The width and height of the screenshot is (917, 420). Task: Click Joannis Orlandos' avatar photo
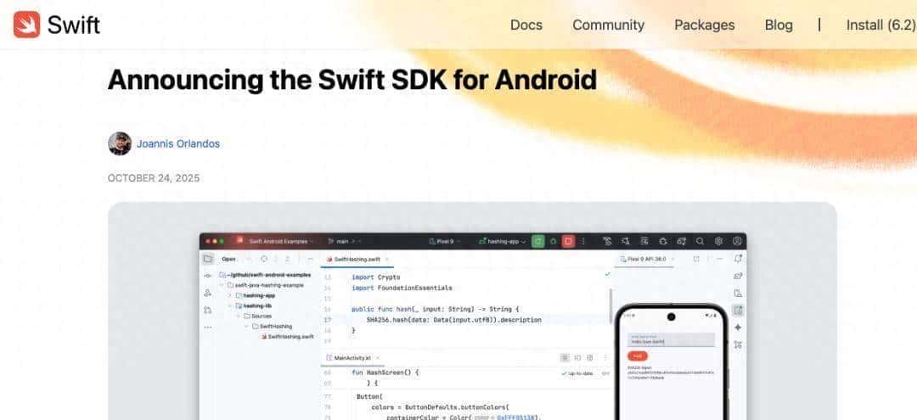[120, 143]
